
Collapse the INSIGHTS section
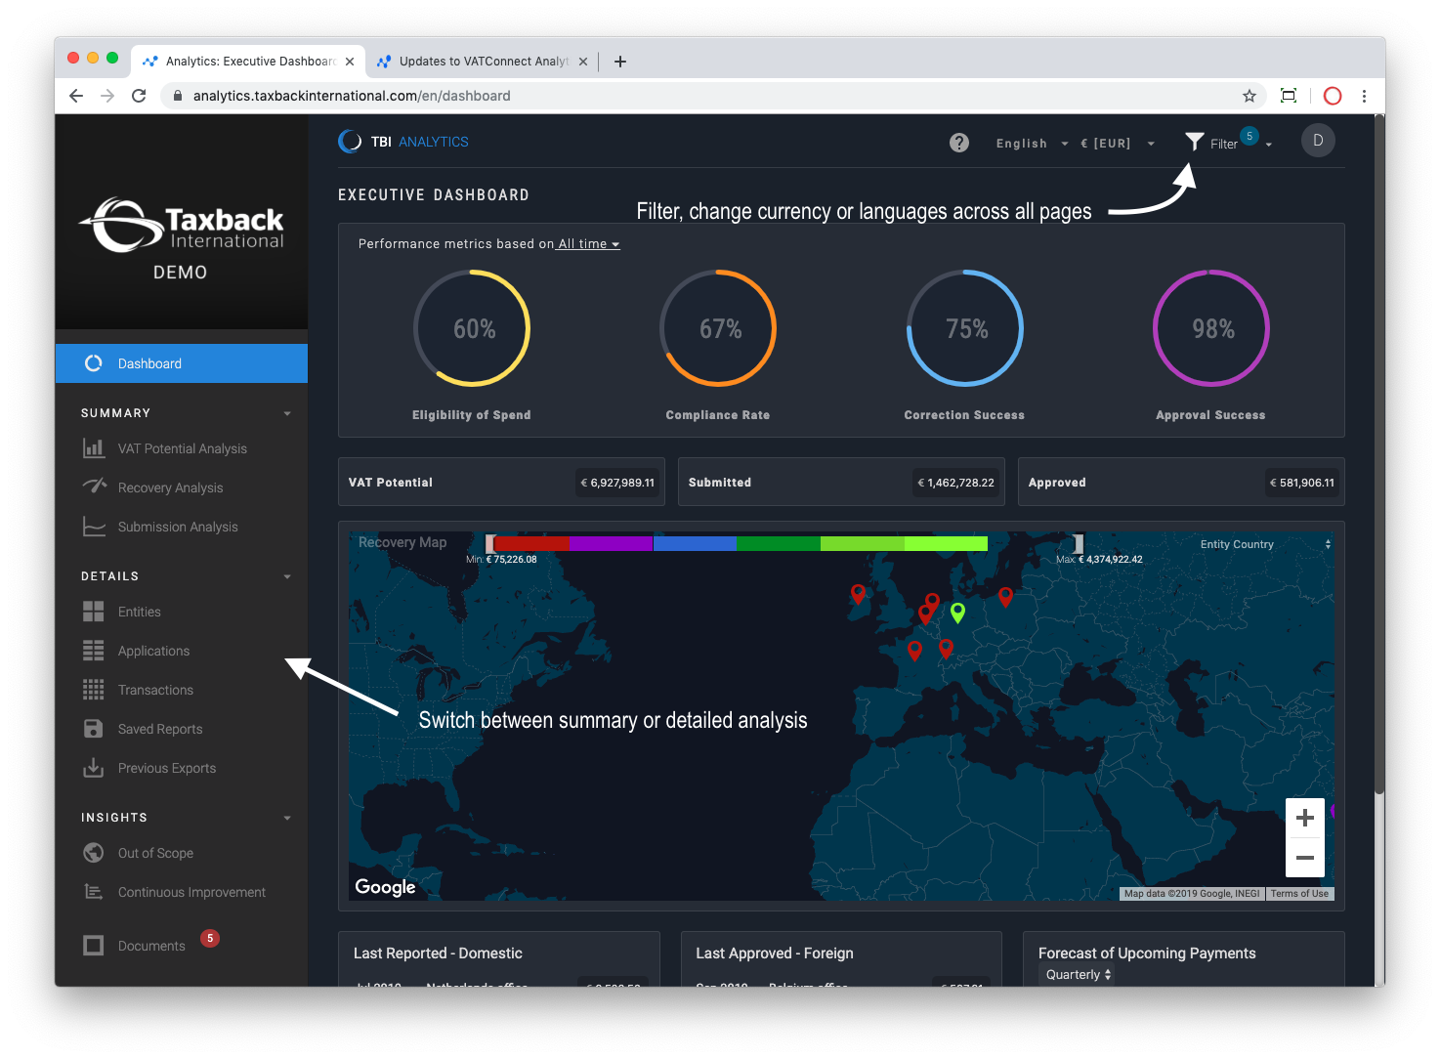[x=287, y=818]
